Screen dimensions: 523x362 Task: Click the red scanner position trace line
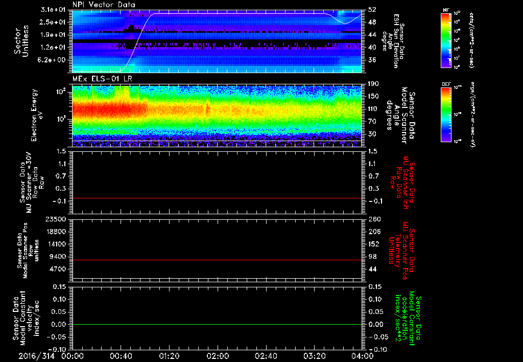(217, 260)
